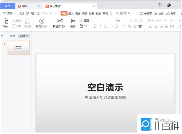
Task: Switch to the Review (审阅) tab
Action: point(106,13)
